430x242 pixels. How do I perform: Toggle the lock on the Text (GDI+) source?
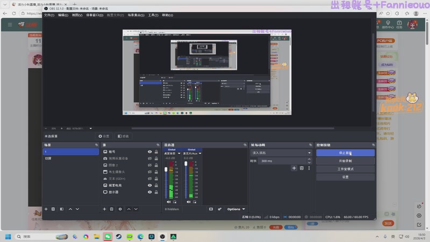point(156,179)
